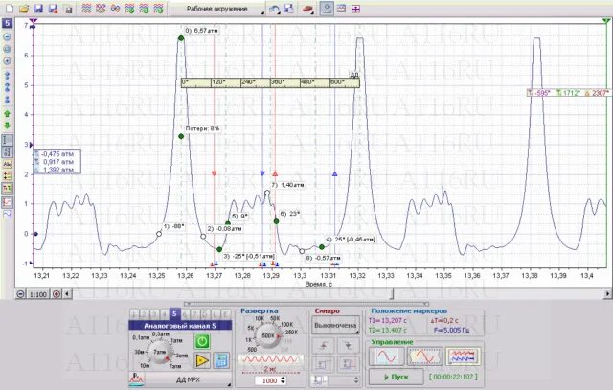The width and height of the screenshot is (613, 390).
Task: Toggle the blue curve display mode button
Action: pyautogui.click(x=7, y=214)
